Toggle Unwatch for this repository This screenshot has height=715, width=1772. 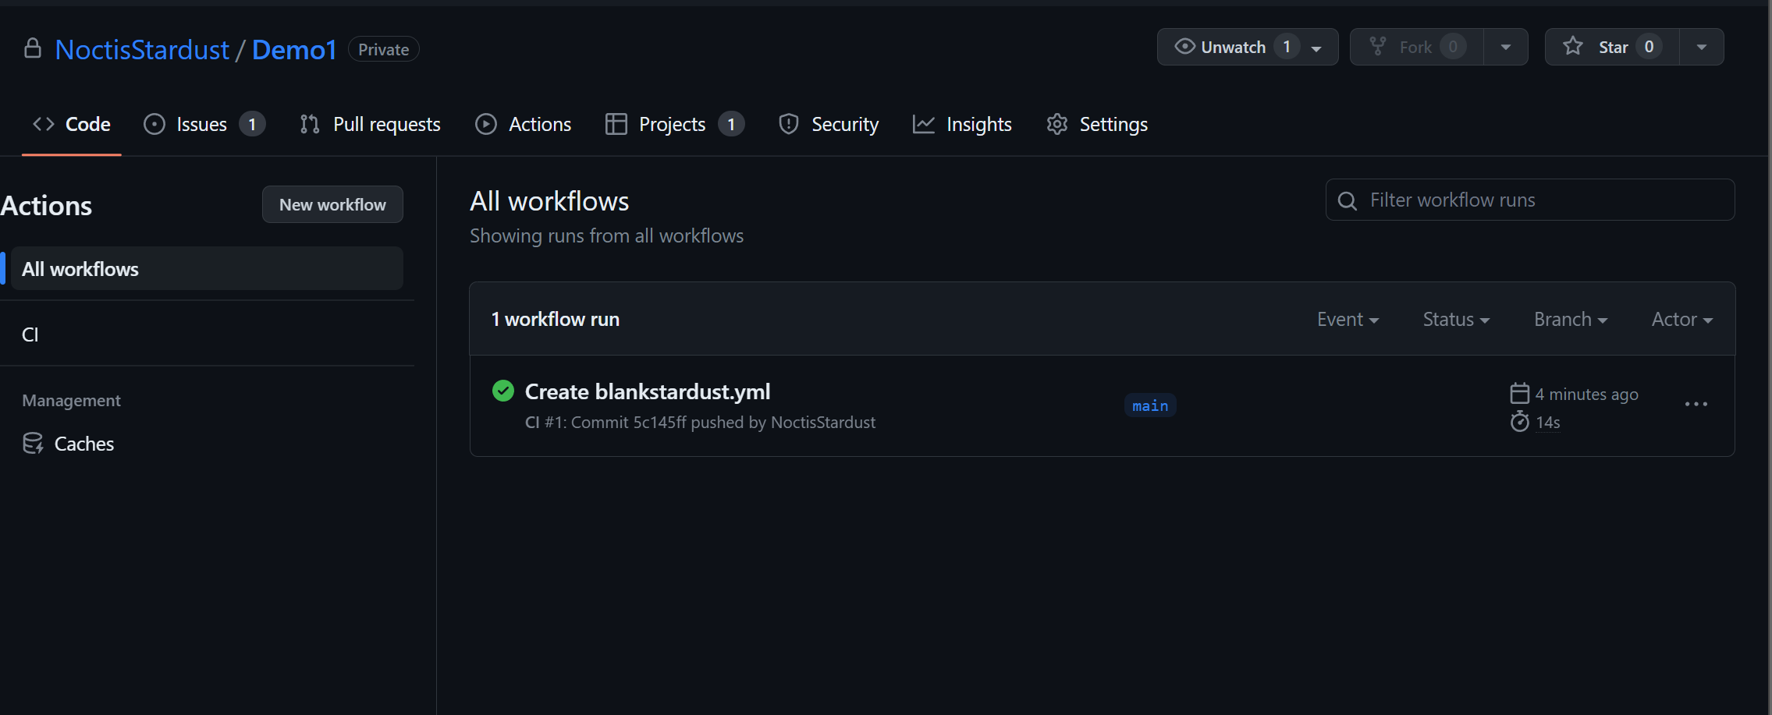(x=1233, y=47)
